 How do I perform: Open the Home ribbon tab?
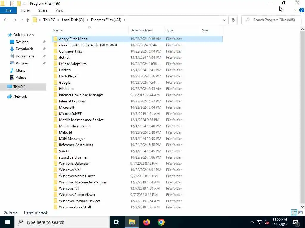coord(25,10)
